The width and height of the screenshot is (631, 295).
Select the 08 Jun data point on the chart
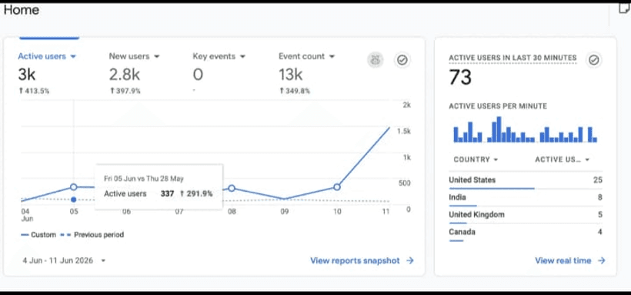[232, 188]
